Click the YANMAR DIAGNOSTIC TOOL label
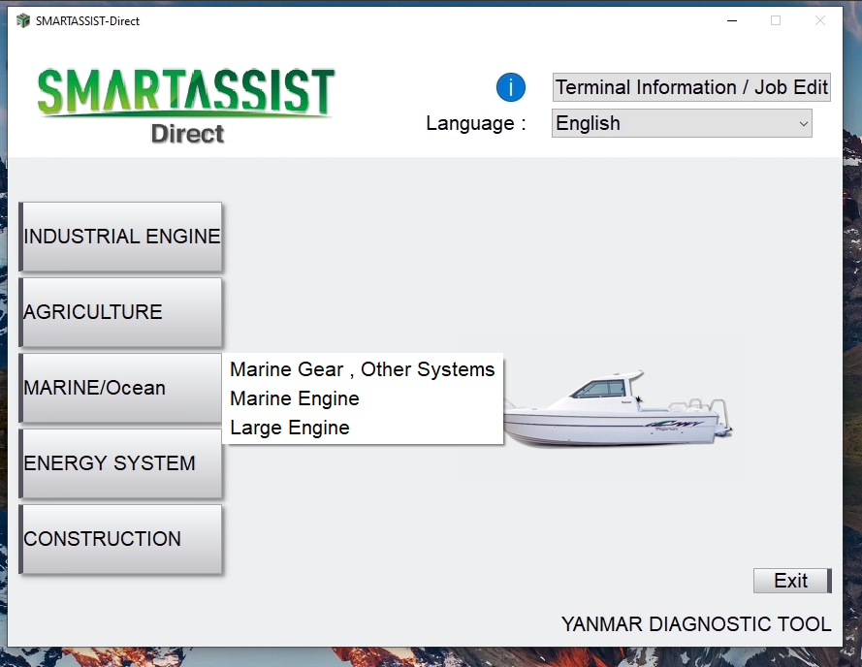Viewport: 862px width, 667px height. 694,624
